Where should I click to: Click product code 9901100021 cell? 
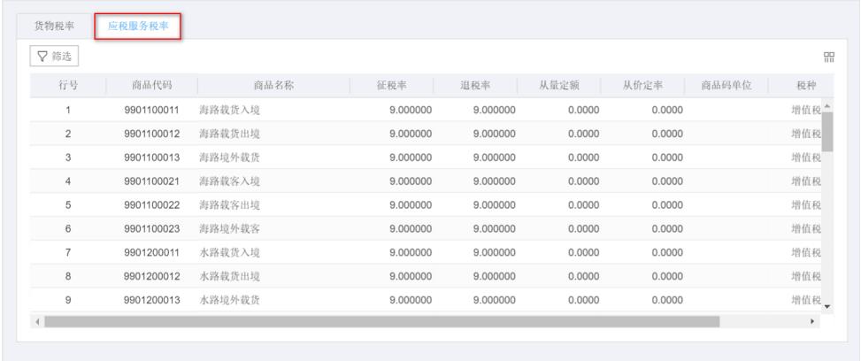(x=151, y=180)
